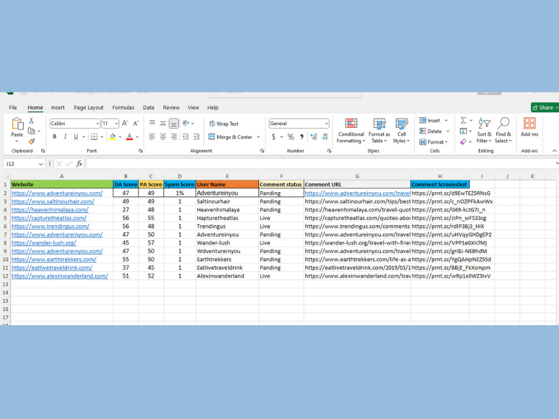Open Sort & Filter options
The image size is (559, 419).
484,131
